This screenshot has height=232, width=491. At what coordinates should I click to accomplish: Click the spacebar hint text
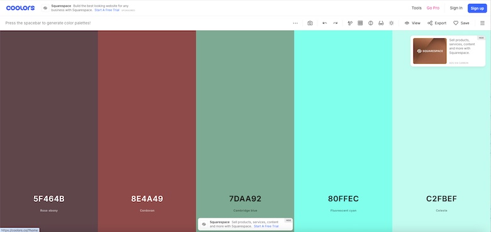point(48,23)
